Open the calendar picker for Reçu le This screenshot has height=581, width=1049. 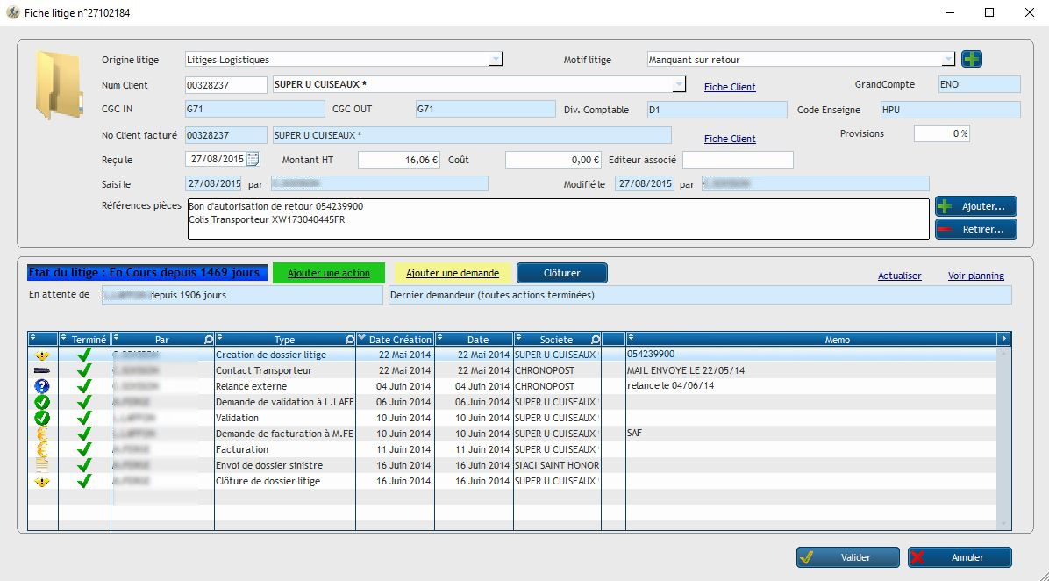click(x=253, y=160)
